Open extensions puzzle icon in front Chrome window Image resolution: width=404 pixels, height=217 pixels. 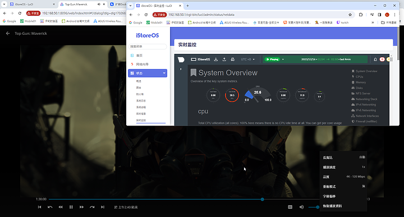361,15
